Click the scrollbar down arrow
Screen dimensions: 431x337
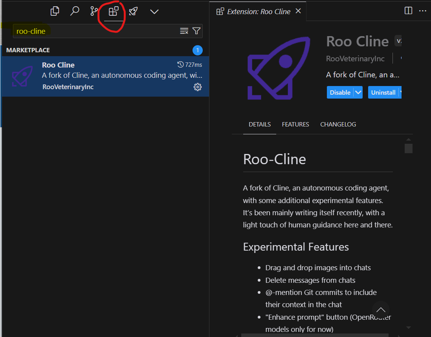click(x=409, y=328)
